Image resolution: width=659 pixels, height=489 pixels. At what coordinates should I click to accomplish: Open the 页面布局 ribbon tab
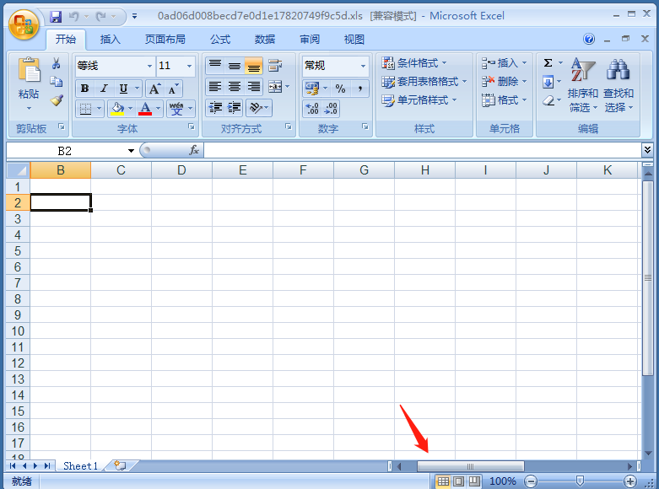(x=165, y=40)
